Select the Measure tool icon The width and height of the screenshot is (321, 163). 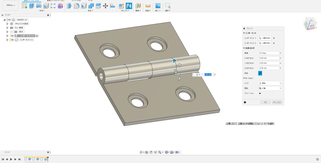148,6
